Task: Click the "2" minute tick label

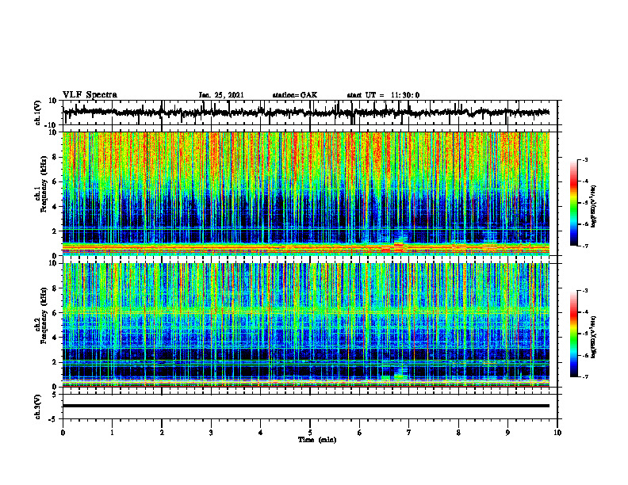Action: point(162,433)
